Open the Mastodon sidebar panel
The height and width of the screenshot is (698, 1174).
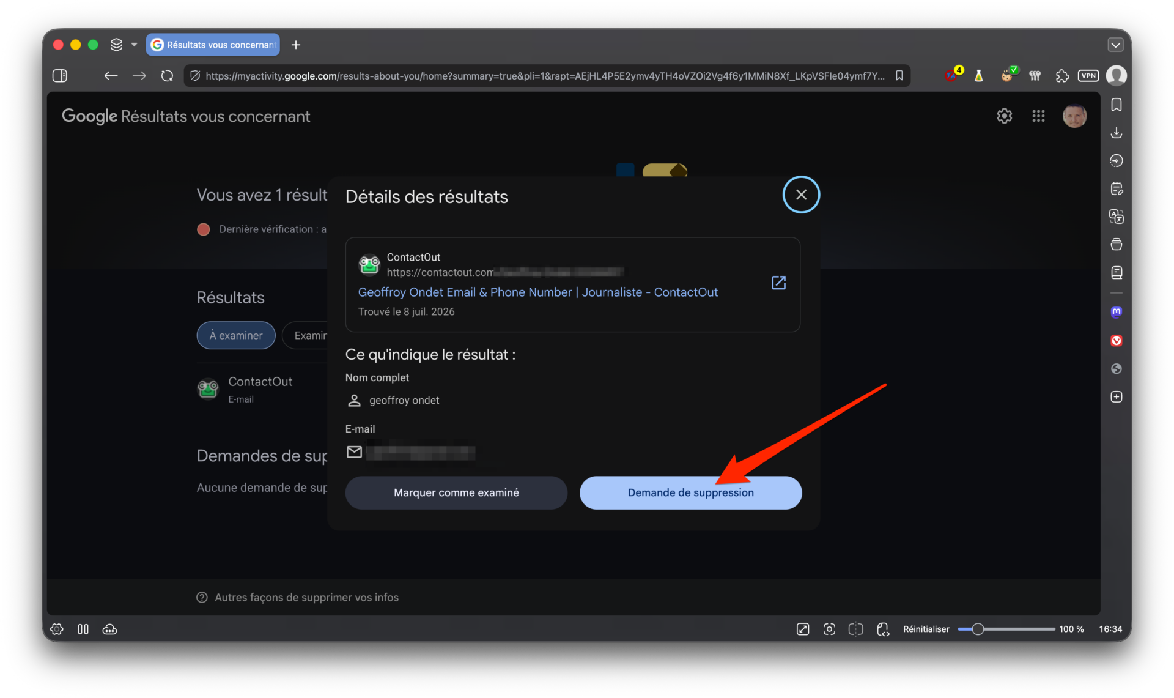(1117, 312)
